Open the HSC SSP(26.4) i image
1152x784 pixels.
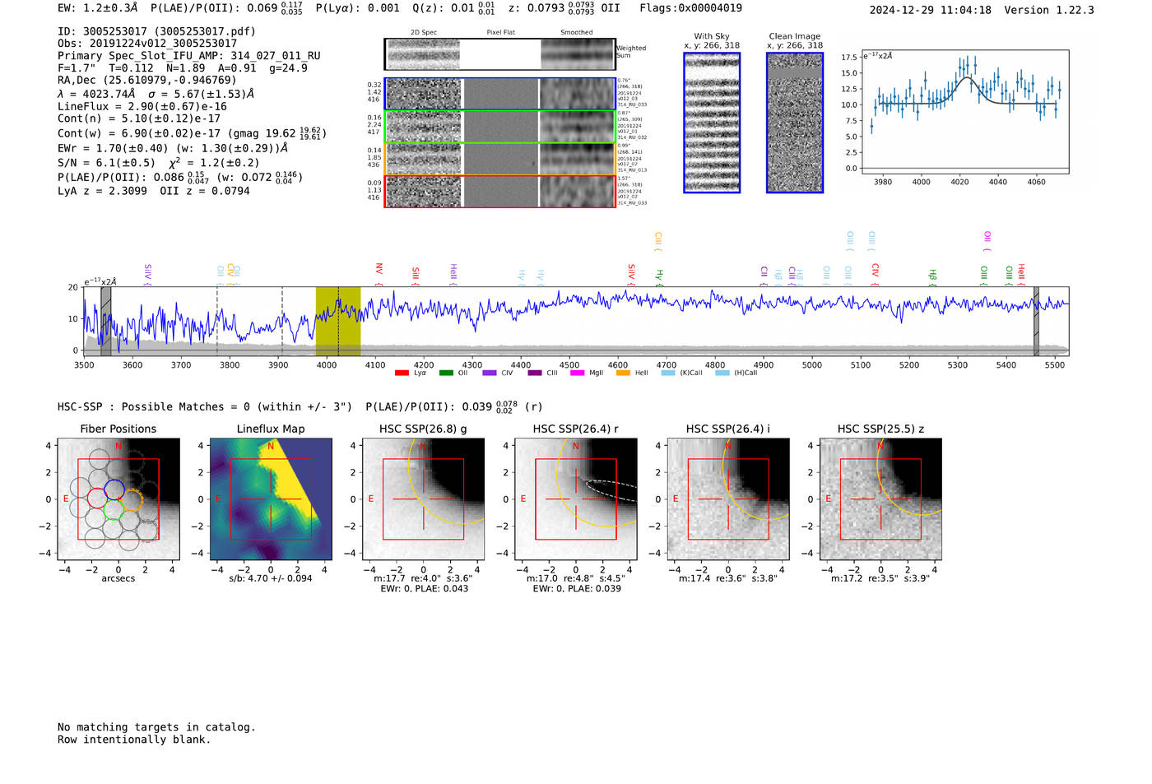tap(728, 499)
